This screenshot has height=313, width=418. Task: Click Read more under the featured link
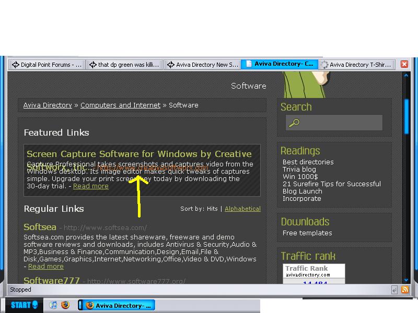click(90, 186)
